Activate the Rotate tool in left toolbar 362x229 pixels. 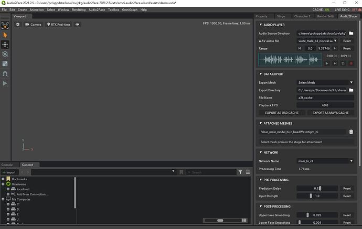[5, 54]
